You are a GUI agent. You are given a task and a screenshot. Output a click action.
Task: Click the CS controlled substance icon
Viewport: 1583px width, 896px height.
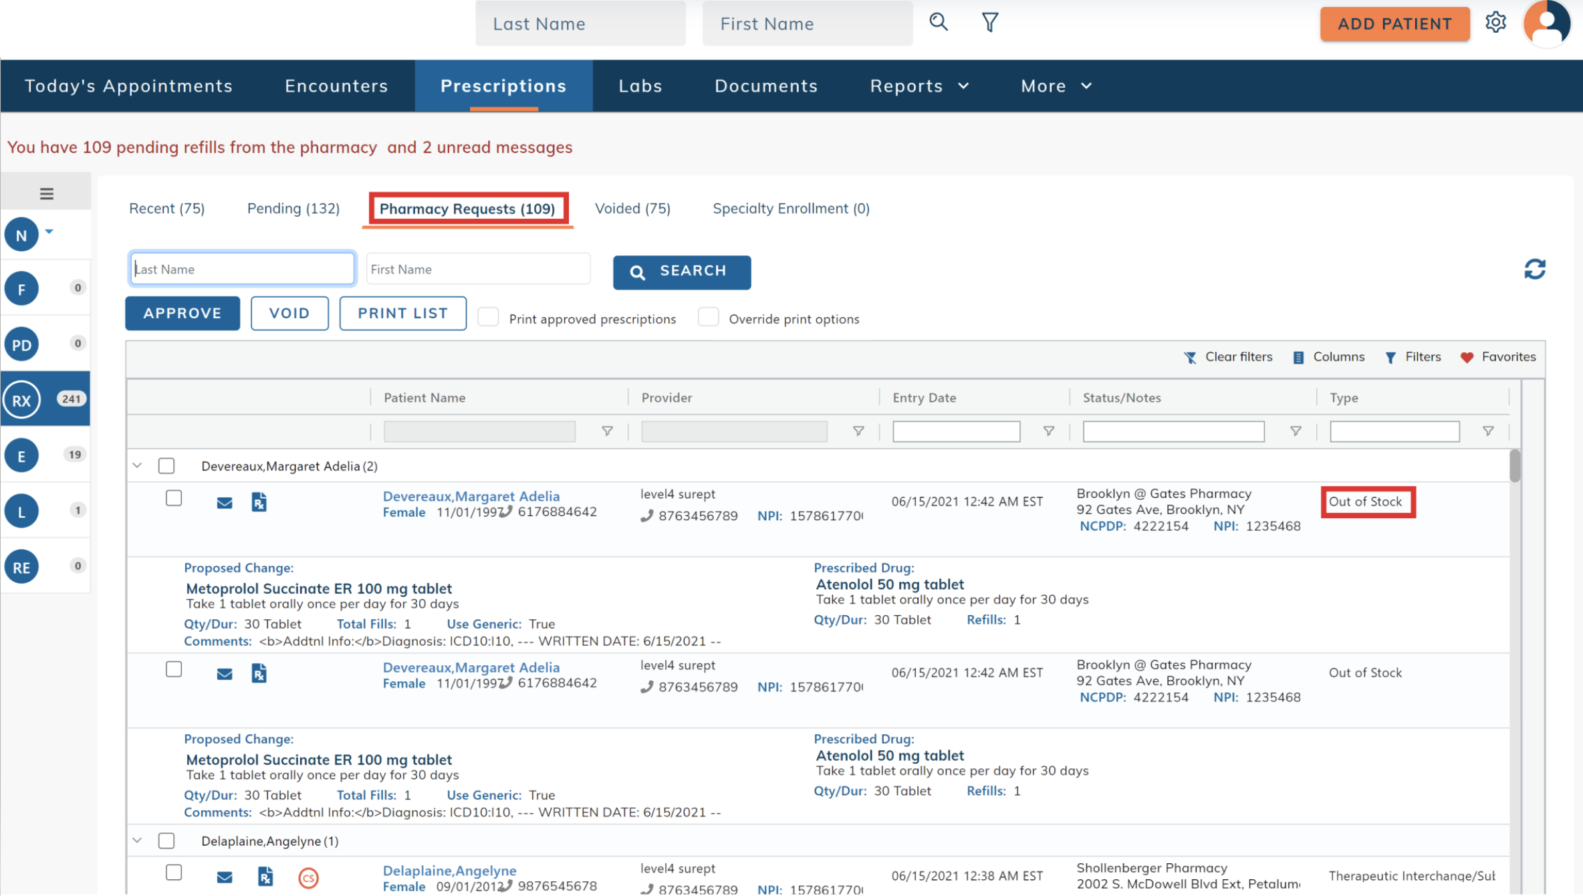pyautogui.click(x=308, y=877)
